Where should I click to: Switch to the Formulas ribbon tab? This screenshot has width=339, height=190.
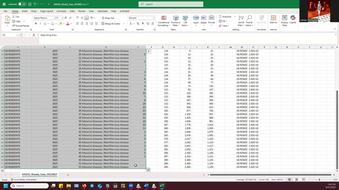(x=61, y=11)
